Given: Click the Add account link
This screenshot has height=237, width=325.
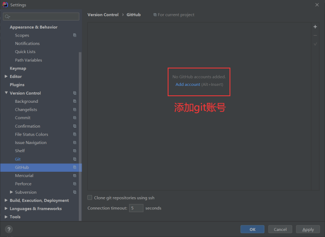Looking at the screenshot, I should point(188,84).
